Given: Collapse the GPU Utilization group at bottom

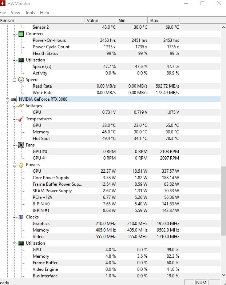Looking at the screenshot, I should point(15,244).
